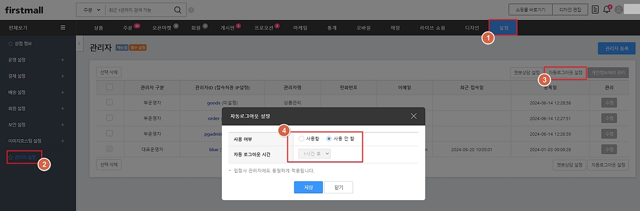Click the 개인정보처리 관리 button
The image size is (640, 211).
608,73
